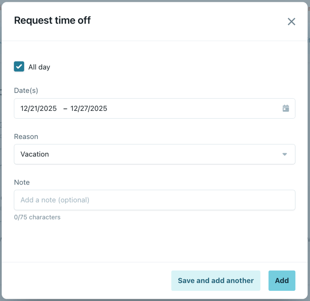Click the Request time off heading
This screenshot has width=310, height=301.
(52, 20)
